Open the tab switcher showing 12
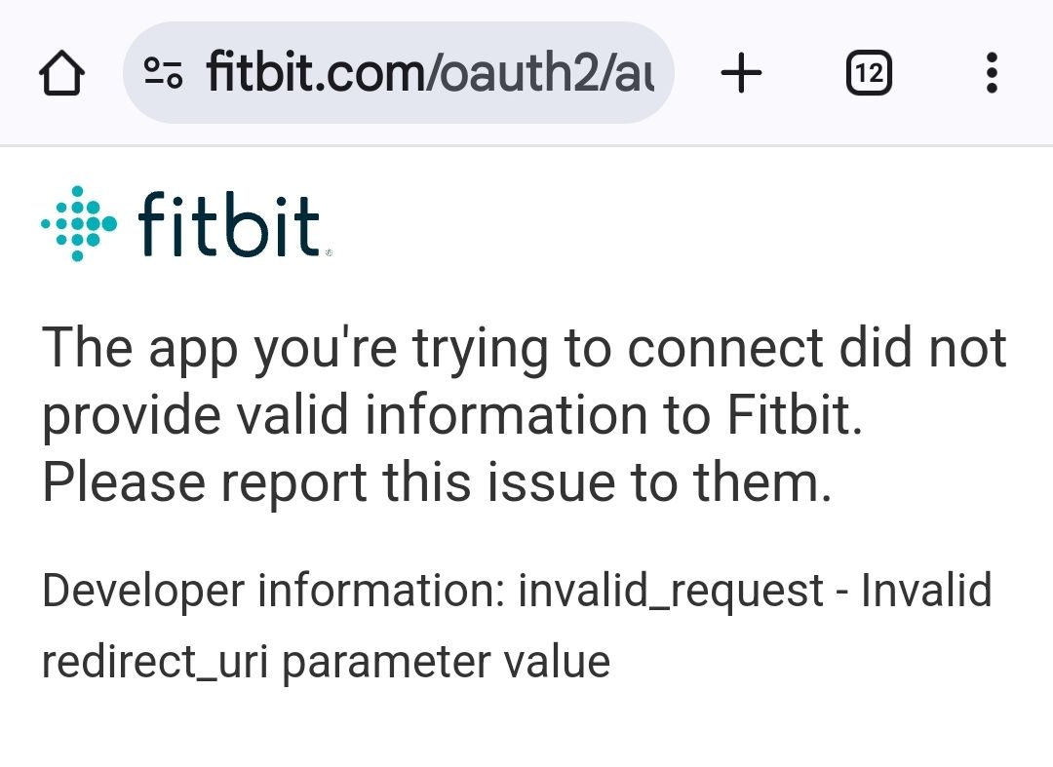Viewport: 1053px width, 767px height. point(869,73)
